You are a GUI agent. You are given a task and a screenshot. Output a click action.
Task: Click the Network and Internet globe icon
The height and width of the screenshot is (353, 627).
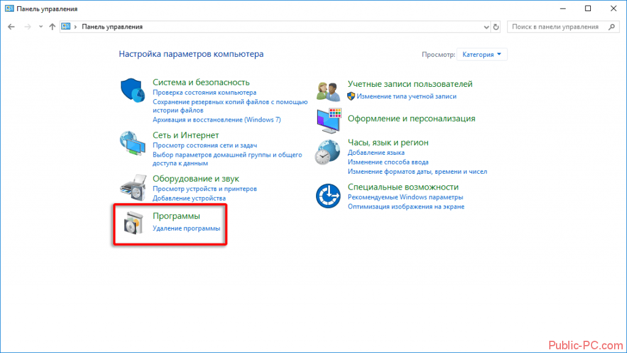click(x=132, y=144)
